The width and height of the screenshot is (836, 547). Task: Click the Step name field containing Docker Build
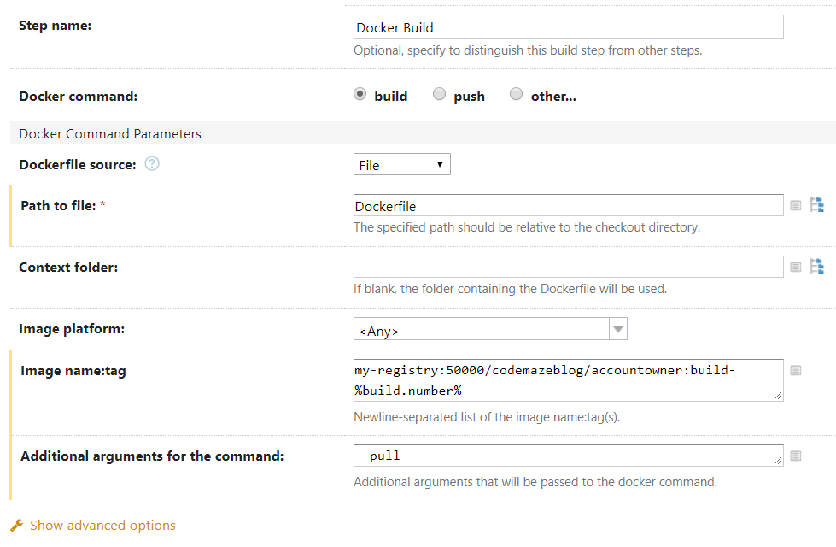(x=568, y=27)
